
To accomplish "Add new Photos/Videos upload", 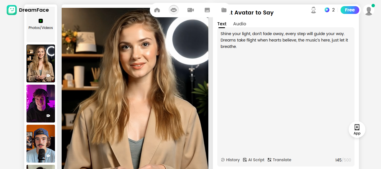I will click(x=41, y=24).
